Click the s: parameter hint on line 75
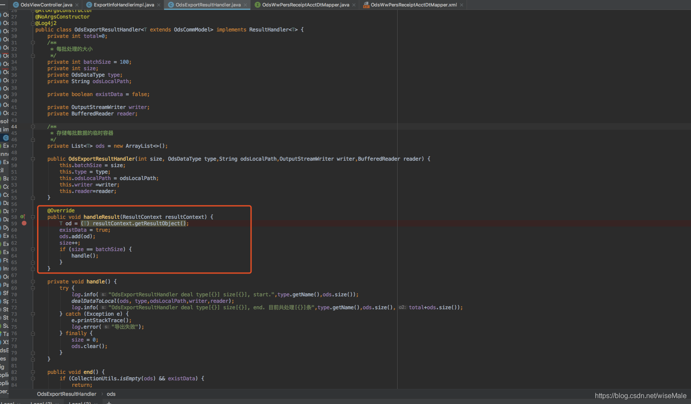Screen dimensions: 691x404 click(106, 327)
